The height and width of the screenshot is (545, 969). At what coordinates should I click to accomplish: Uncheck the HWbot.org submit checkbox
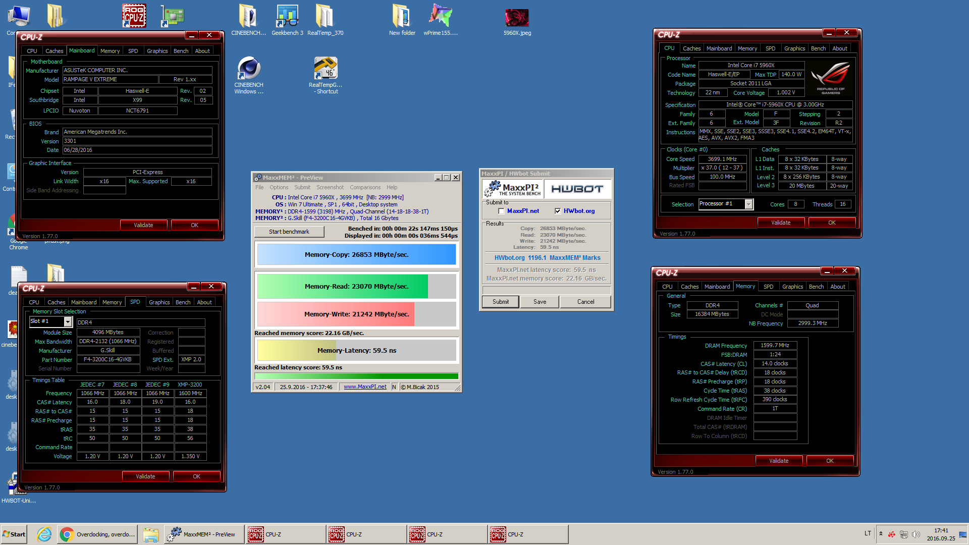point(558,211)
